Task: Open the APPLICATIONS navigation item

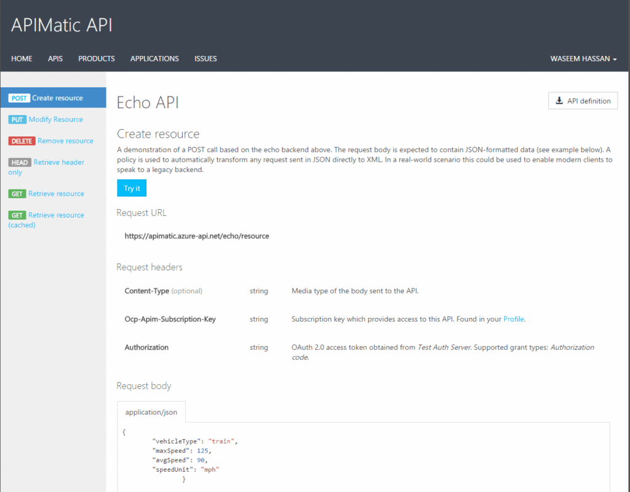Action: coord(154,58)
